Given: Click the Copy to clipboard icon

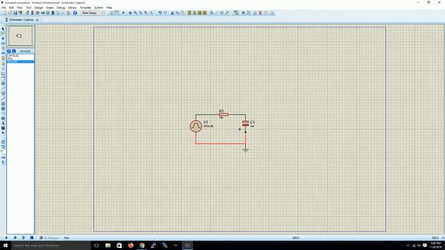Looking at the screenshot, I should [x=177, y=13].
